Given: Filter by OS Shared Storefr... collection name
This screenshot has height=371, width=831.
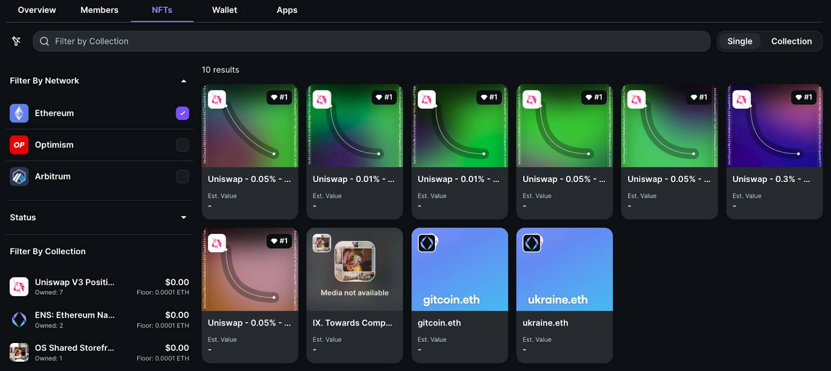Looking at the screenshot, I should coord(74,348).
